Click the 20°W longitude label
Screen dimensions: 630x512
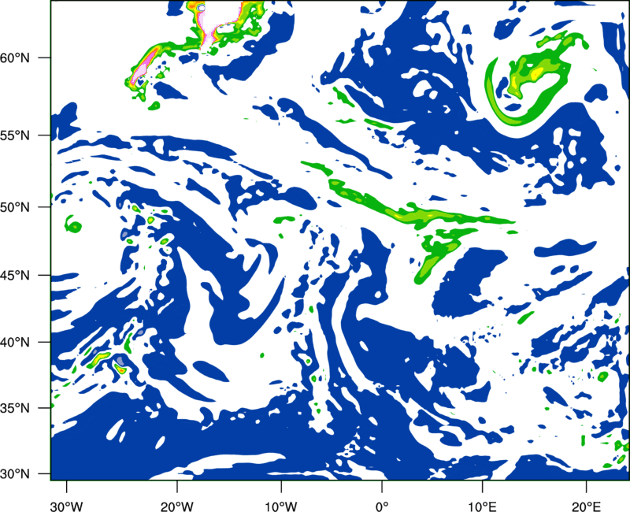coord(177,506)
